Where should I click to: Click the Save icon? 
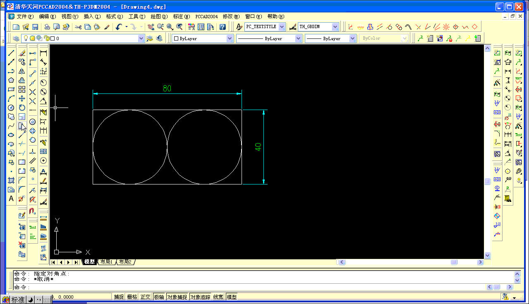coord(35,27)
